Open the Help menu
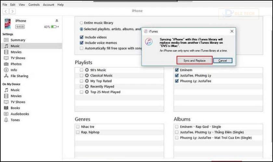The width and height of the screenshot is (273, 162). tap(60, 5)
